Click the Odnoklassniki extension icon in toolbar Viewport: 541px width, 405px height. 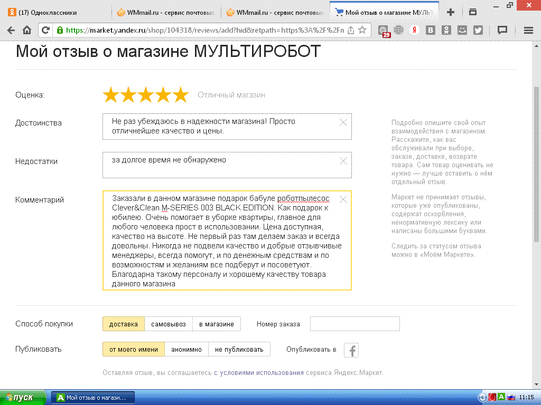(x=446, y=30)
